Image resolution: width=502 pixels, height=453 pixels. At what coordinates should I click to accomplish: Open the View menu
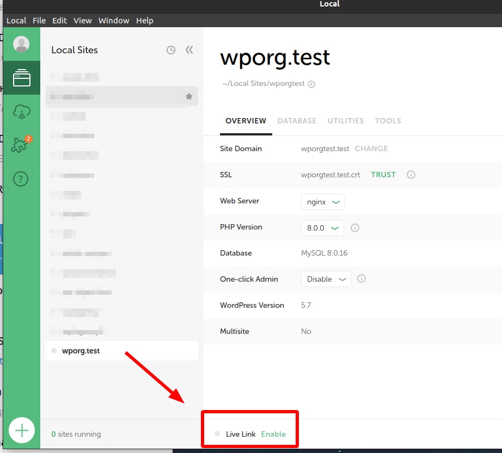tap(82, 21)
